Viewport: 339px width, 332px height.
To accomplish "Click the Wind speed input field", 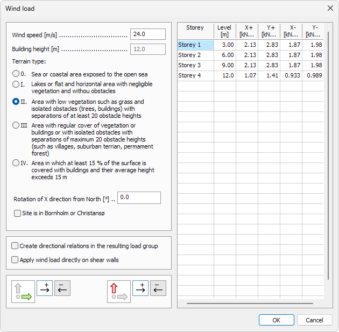I will [x=147, y=34].
